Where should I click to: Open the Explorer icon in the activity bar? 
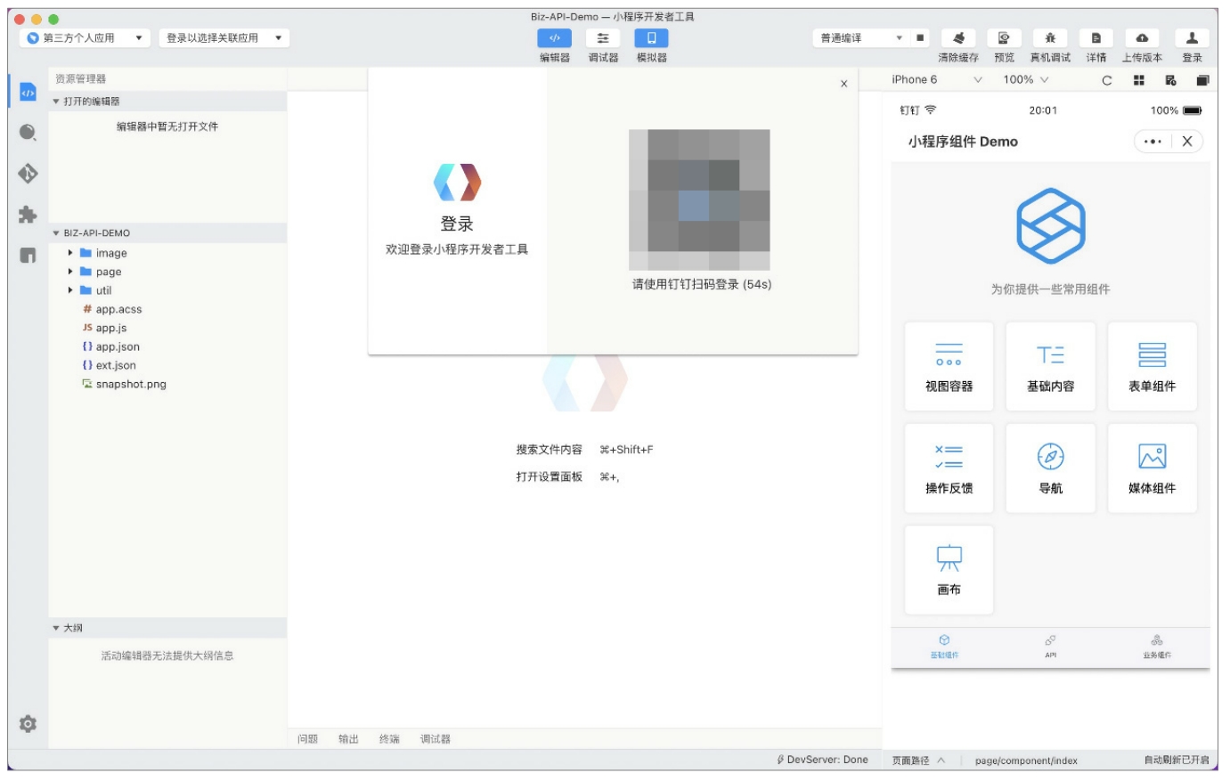(28, 92)
